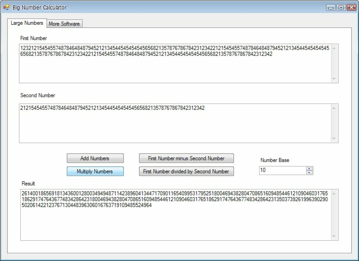Screen dimensions: 359x261
Task: Increase Number Base with up arrow
Action: point(309,169)
